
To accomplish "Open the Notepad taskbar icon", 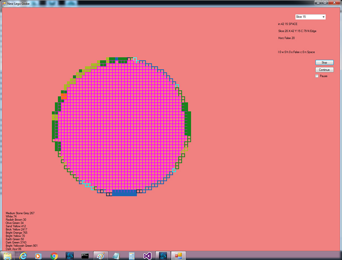I will pyautogui.click(x=116, y=256).
